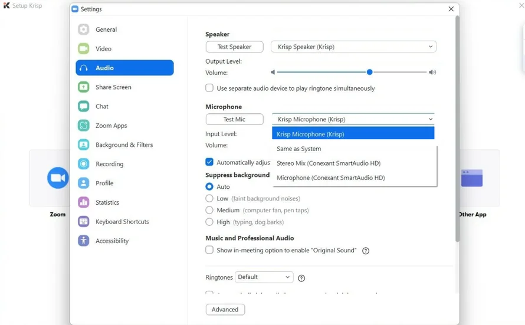Click the Chat bubble icon in sidebar
Screen dimensions: 525x325
(x=83, y=106)
